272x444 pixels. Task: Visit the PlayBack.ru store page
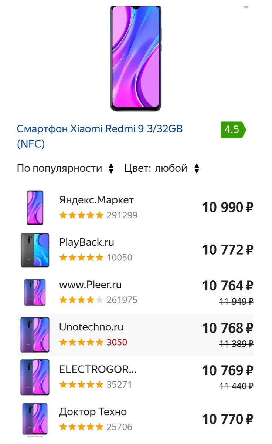coord(87,242)
